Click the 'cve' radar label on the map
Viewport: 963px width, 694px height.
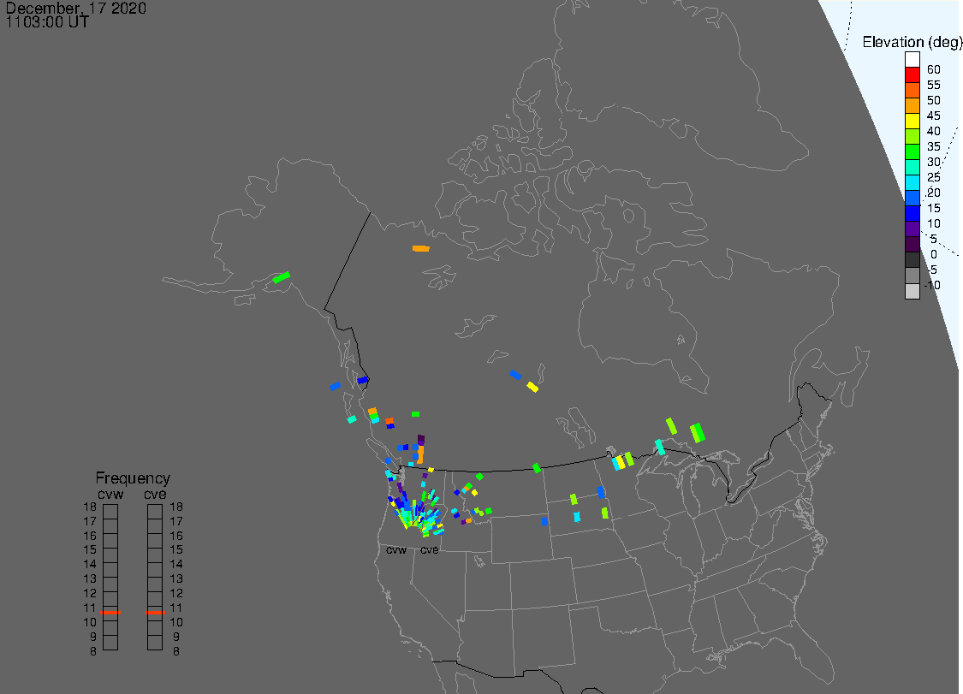pos(430,549)
